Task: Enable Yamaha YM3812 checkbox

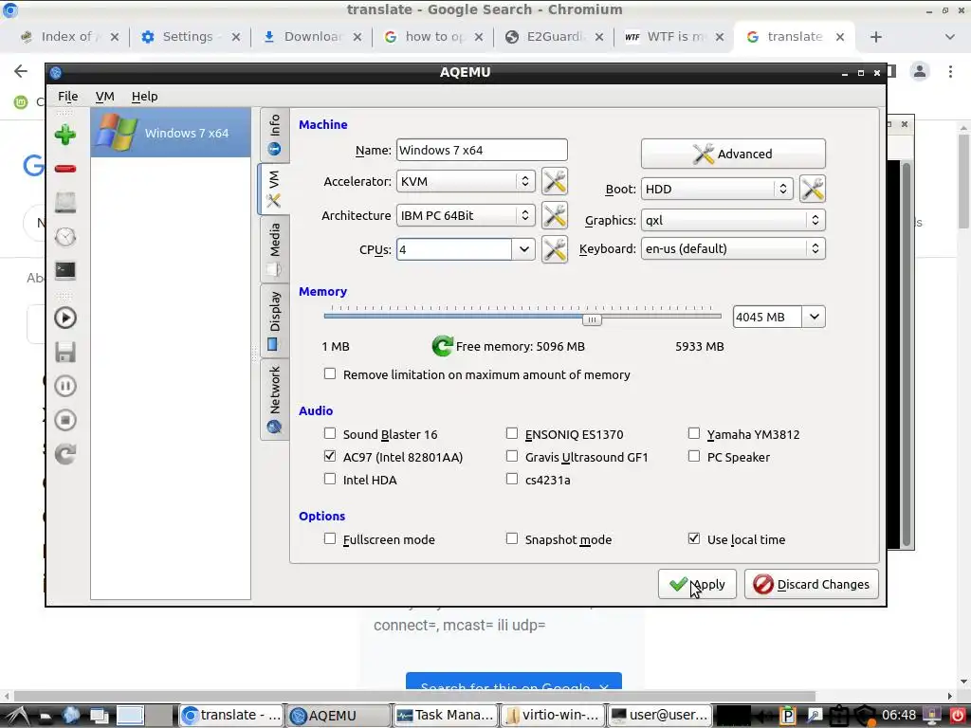Action: click(693, 433)
